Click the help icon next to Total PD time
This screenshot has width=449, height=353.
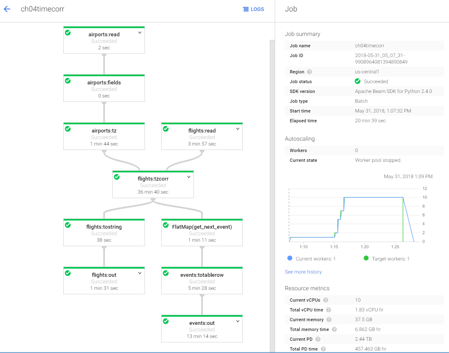coord(324,349)
